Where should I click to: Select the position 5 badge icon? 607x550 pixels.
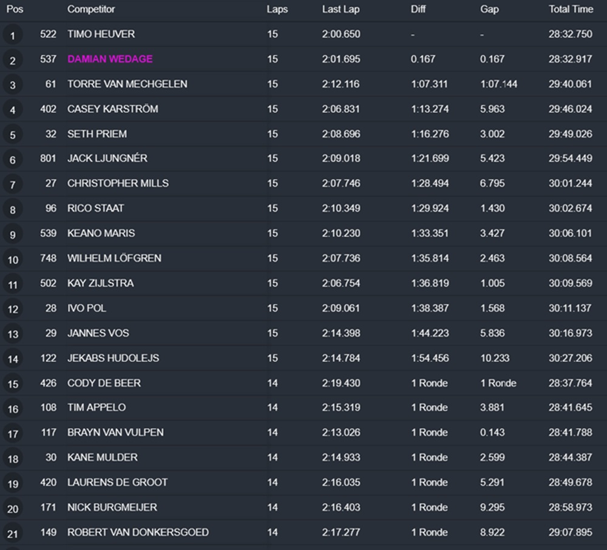[x=13, y=135]
